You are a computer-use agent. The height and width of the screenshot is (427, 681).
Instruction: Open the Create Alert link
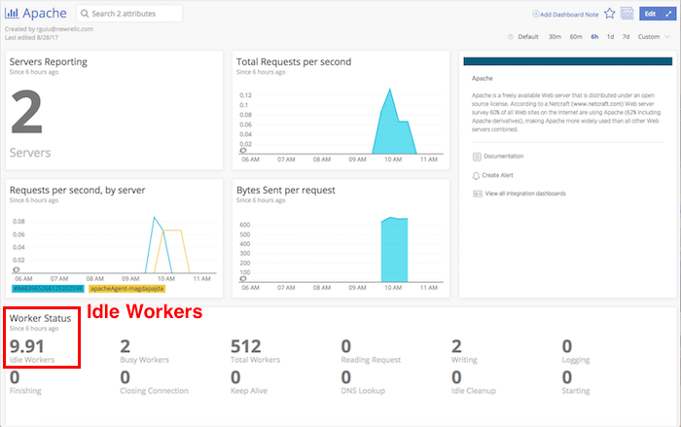(x=497, y=175)
